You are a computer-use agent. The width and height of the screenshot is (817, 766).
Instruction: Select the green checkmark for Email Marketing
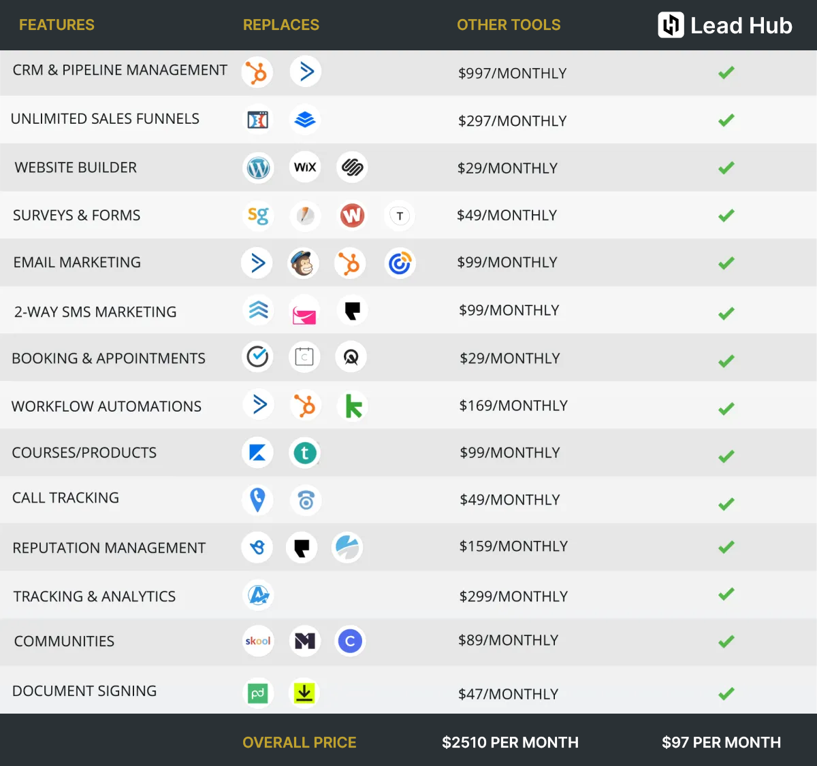coord(726,263)
